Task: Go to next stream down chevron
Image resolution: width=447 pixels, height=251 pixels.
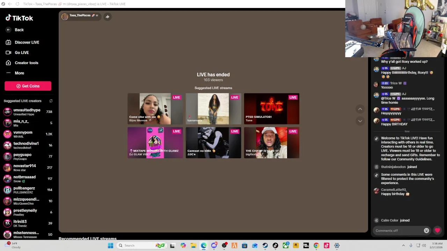Action: point(360,121)
